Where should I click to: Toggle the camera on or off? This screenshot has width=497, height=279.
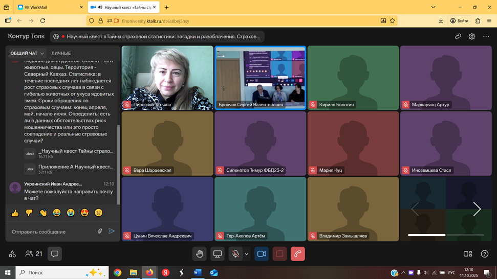262,254
